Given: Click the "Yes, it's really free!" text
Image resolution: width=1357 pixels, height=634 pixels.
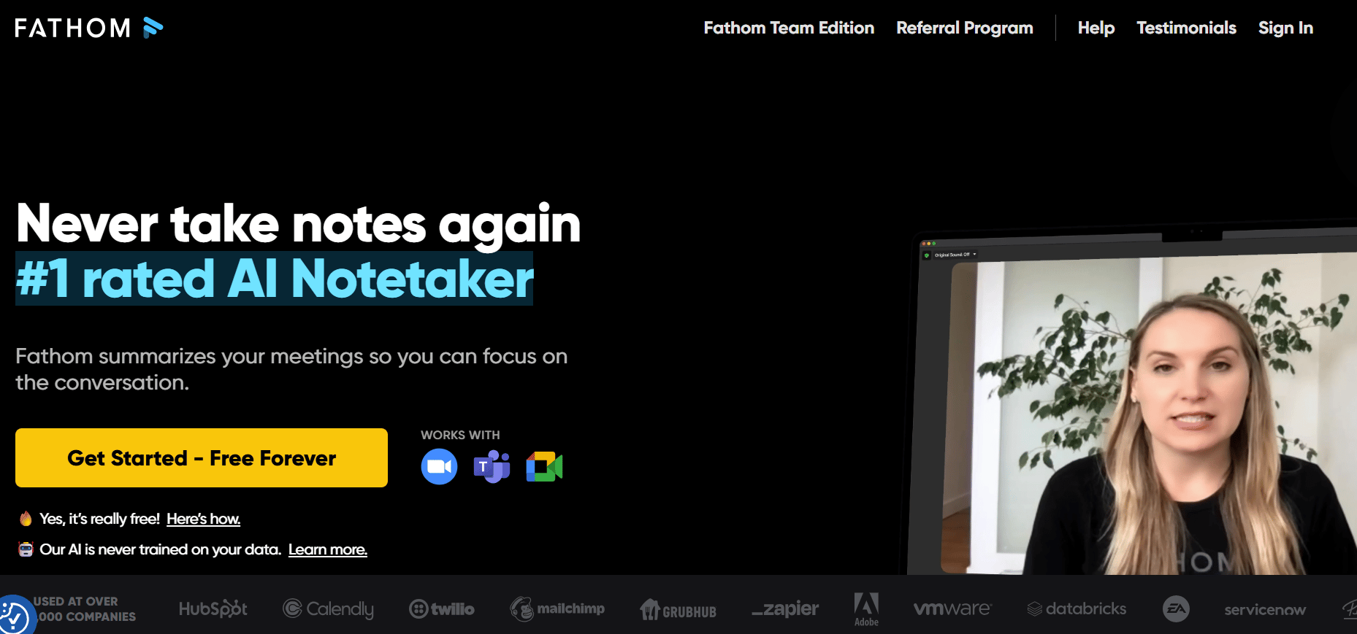Looking at the screenshot, I should pyautogui.click(x=99, y=519).
